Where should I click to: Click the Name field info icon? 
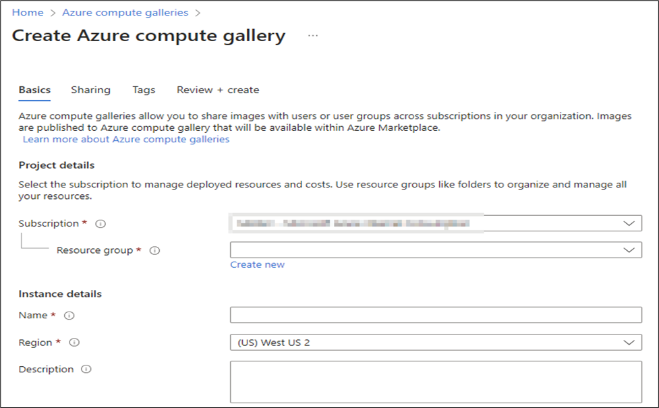pyautogui.click(x=69, y=316)
